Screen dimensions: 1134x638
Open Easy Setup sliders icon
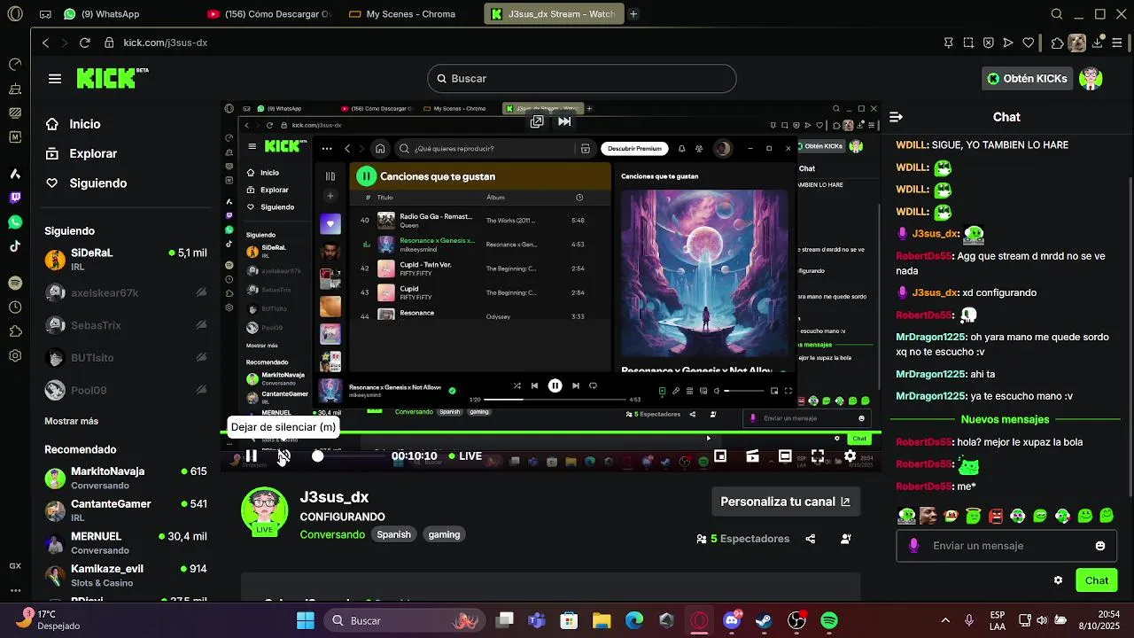[1119, 43]
